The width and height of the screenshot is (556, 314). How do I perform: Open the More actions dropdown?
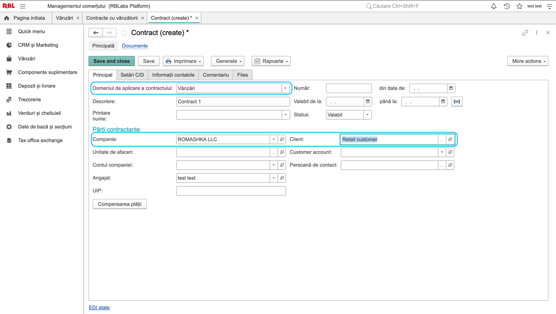click(528, 61)
